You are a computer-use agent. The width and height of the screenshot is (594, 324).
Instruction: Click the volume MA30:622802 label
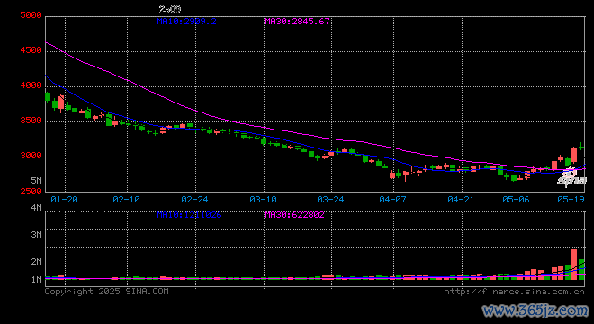(294, 215)
